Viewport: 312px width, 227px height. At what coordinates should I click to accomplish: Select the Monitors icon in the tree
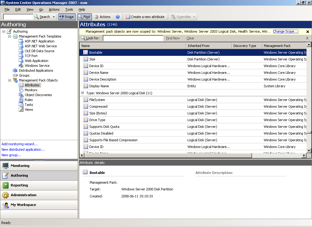(21, 90)
